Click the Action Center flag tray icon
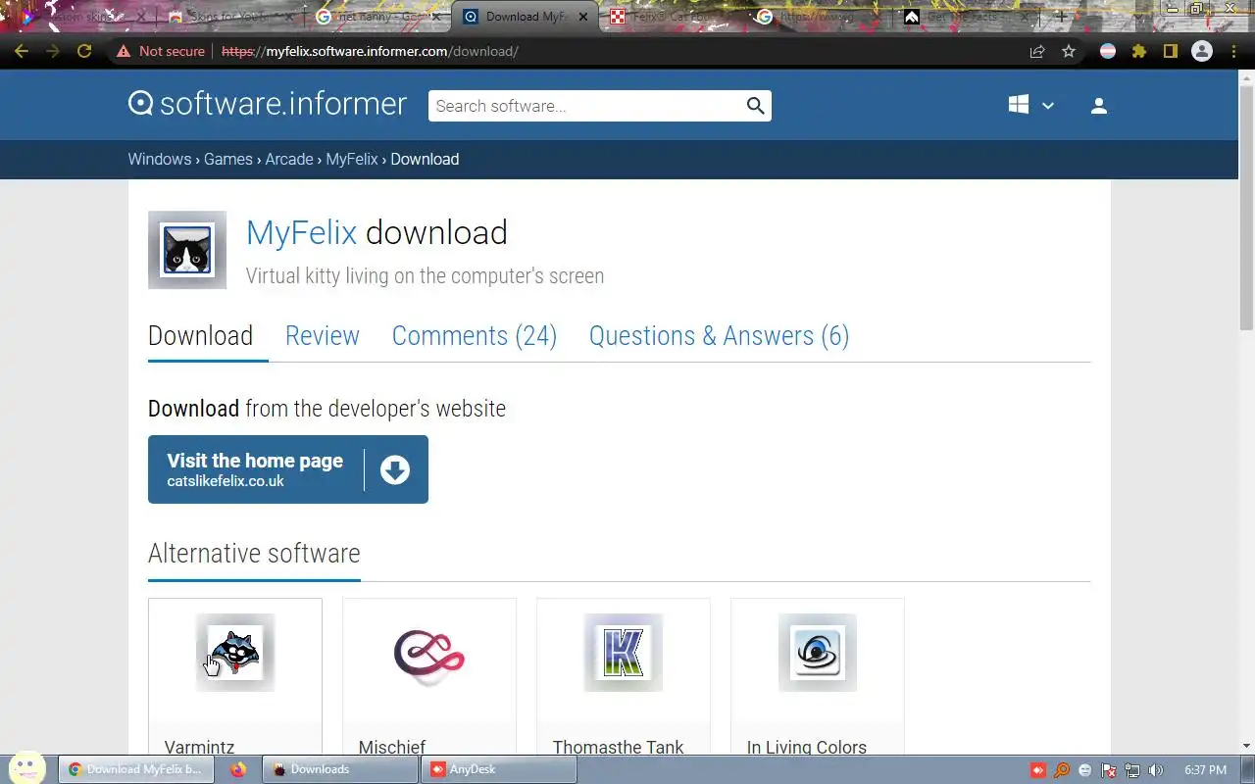1255x784 pixels. pyautogui.click(x=1109, y=770)
